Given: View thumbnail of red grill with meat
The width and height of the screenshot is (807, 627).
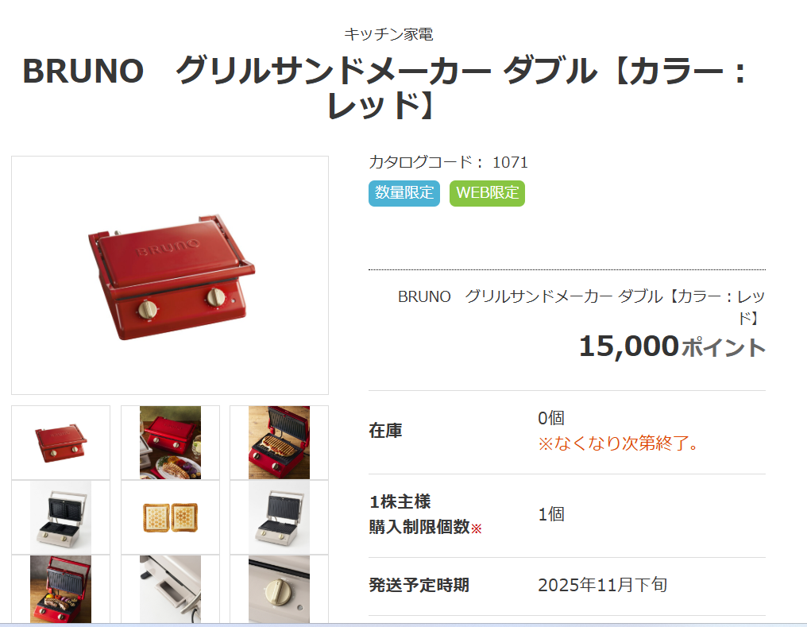Looking at the screenshot, I should pos(60,589).
